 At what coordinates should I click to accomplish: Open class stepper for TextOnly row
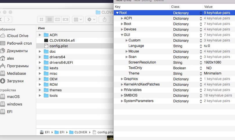pyautogui.click(x=201, y=68)
